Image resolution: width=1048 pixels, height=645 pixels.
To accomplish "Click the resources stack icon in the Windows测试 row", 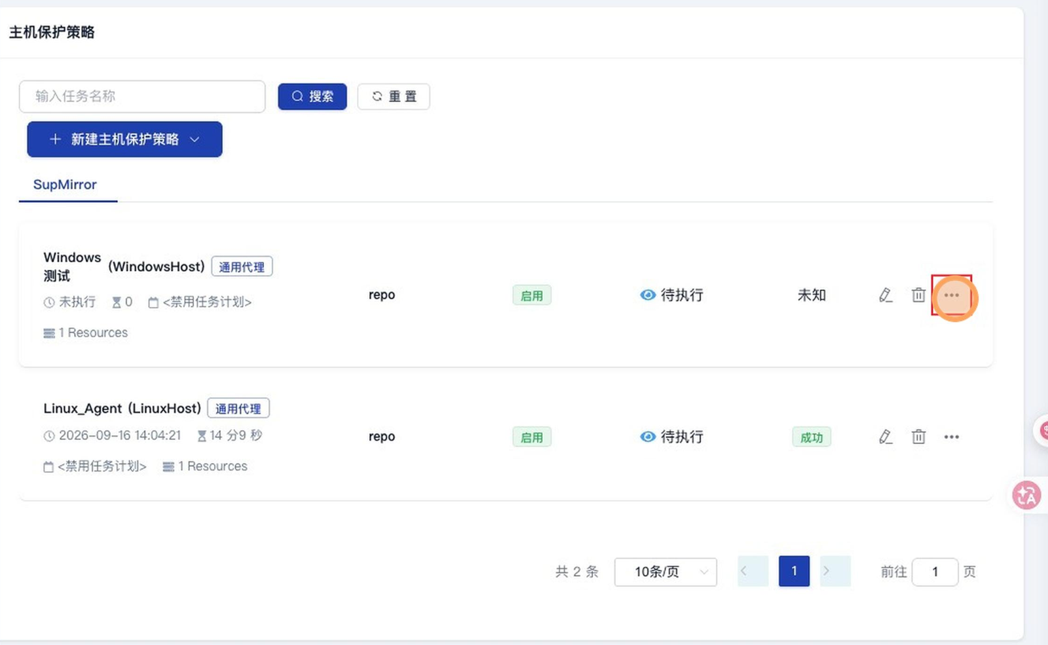I will tap(49, 333).
